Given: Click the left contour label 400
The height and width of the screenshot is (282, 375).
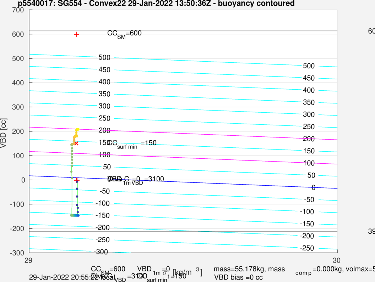Looking at the screenshot, I should click(x=104, y=82).
